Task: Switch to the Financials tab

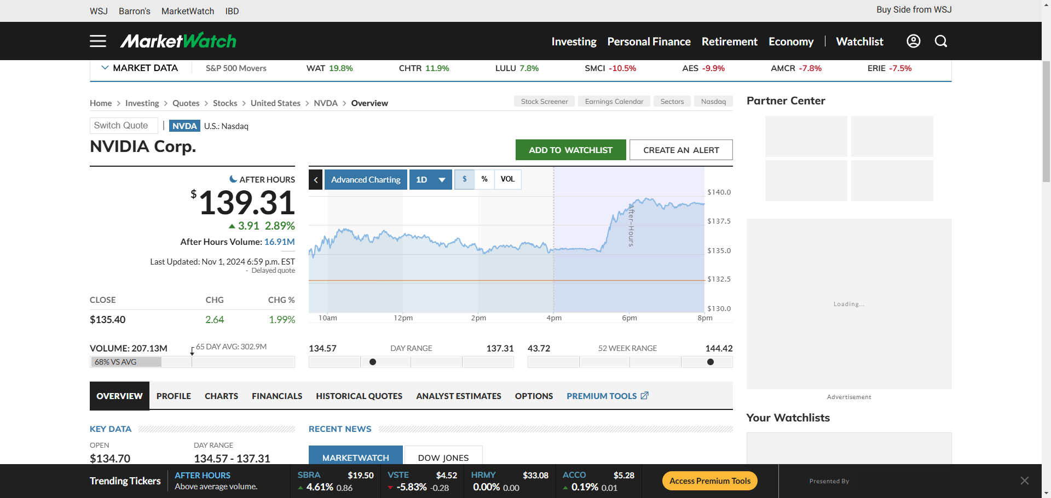Action: (277, 396)
